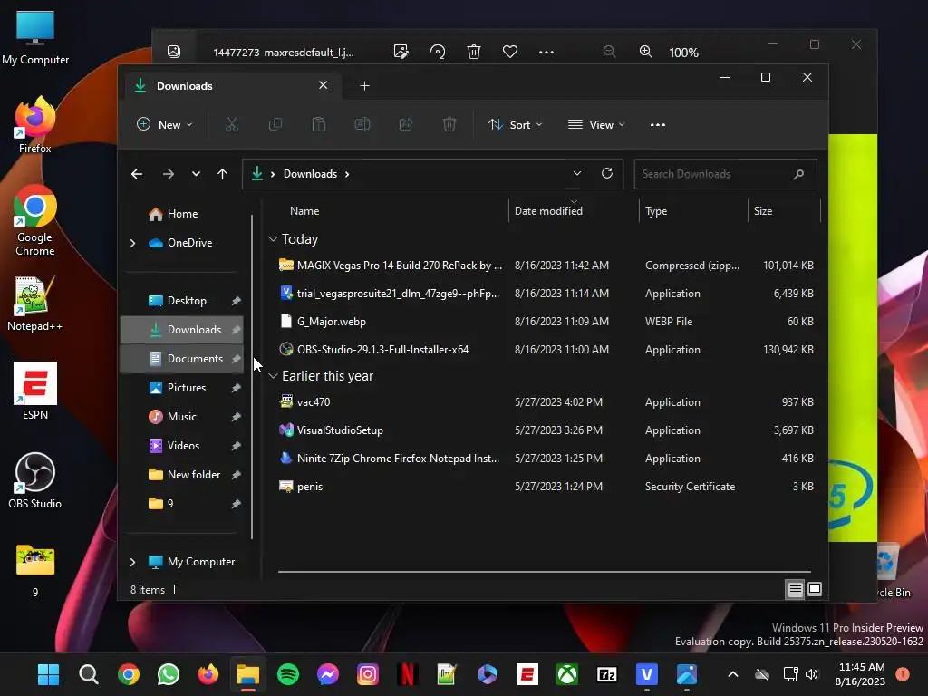Screen dimensions: 928x696
Task: Collapse the Earlier this year group
Action: [x=273, y=376]
